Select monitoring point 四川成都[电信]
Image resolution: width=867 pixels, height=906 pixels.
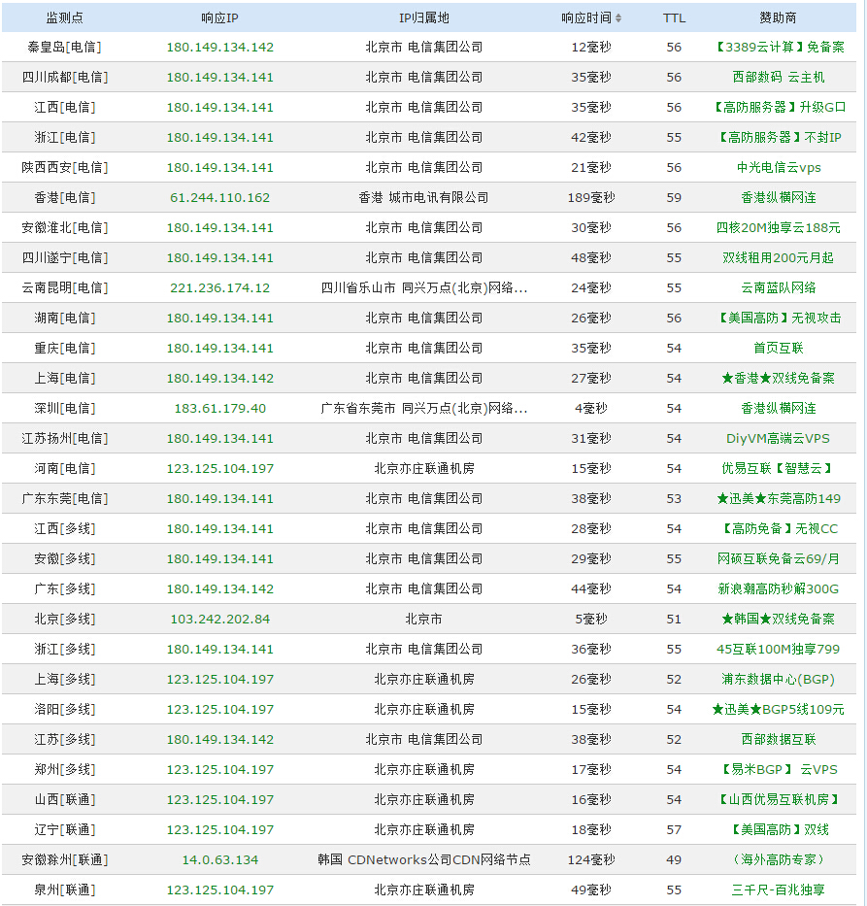click(65, 78)
